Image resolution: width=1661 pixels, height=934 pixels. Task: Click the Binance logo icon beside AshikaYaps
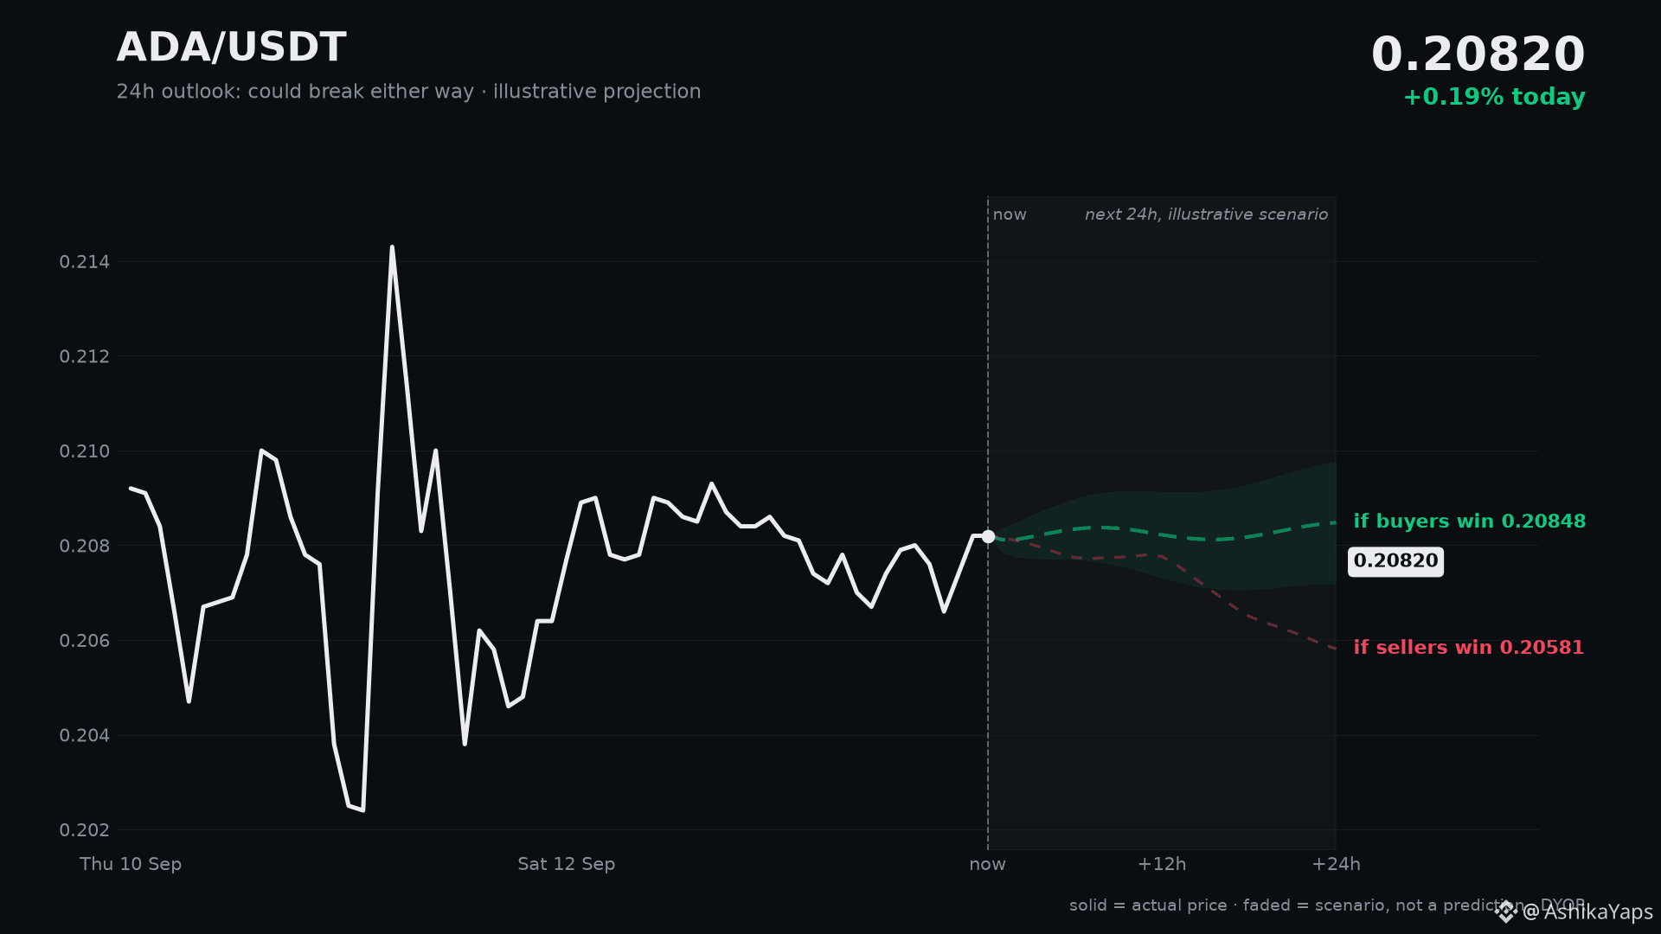tap(1506, 912)
